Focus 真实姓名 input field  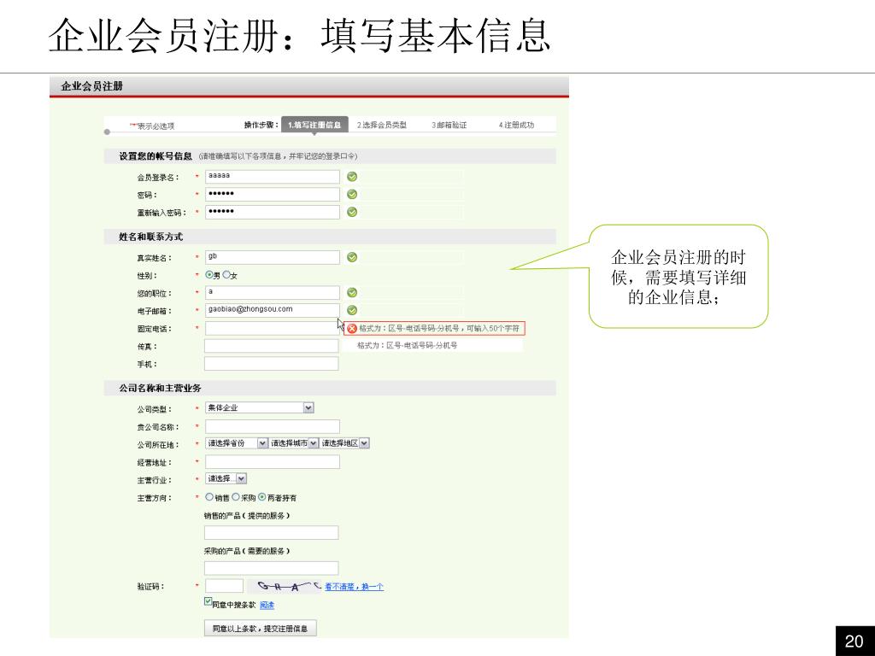[273, 257]
